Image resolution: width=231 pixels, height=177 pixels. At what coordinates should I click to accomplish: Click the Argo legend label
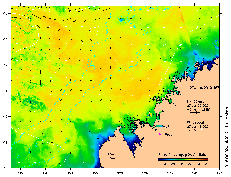tap(168, 134)
